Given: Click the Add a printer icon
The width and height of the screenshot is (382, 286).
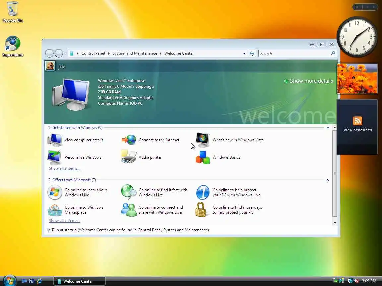Looking at the screenshot, I should 128,156.
